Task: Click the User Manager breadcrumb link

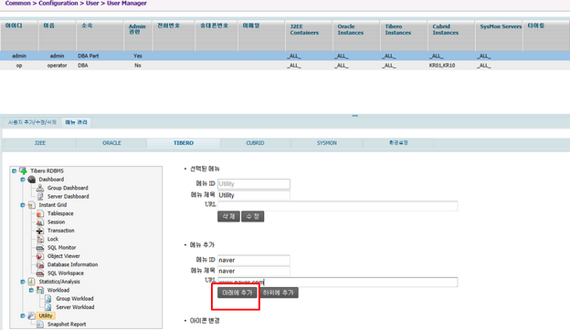Action: tap(126, 4)
